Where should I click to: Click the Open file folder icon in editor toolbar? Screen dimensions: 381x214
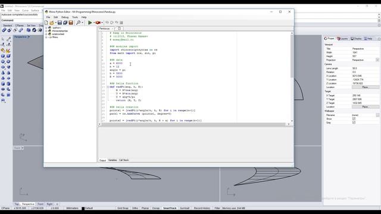[x=52, y=23]
